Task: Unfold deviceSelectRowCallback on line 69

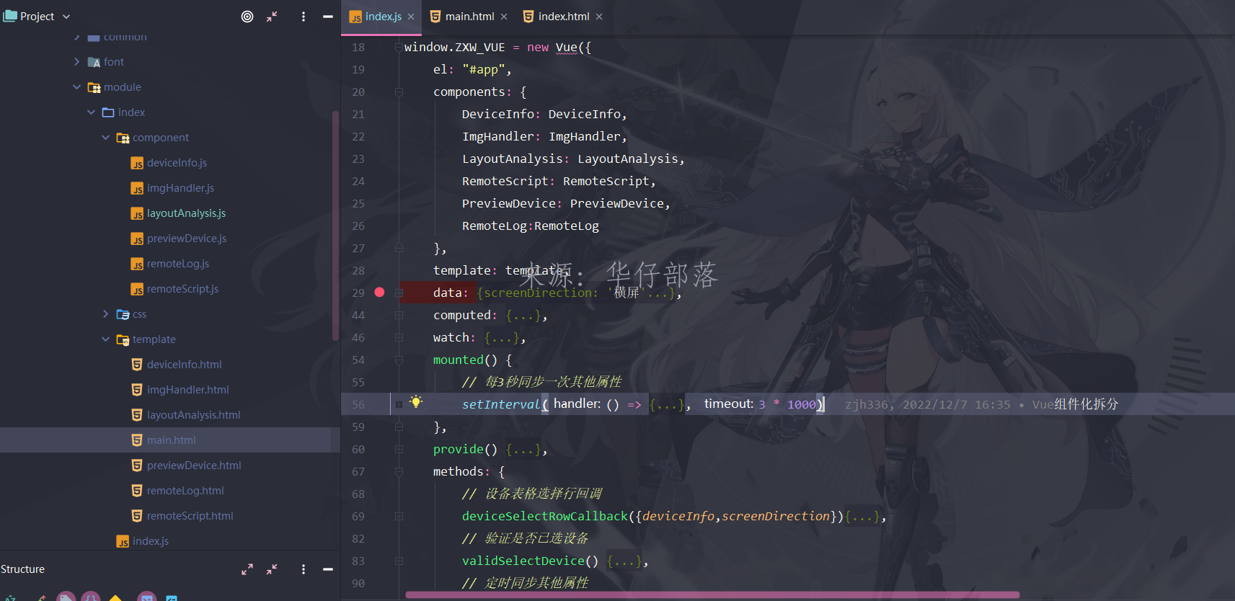Action: 399,517
